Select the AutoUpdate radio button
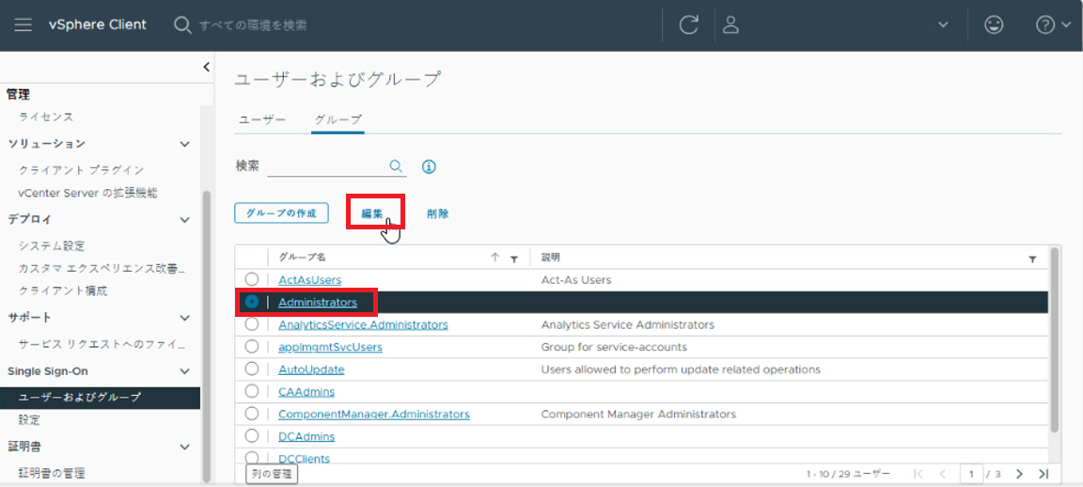The height and width of the screenshot is (487, 1083). tap(252, 369)
